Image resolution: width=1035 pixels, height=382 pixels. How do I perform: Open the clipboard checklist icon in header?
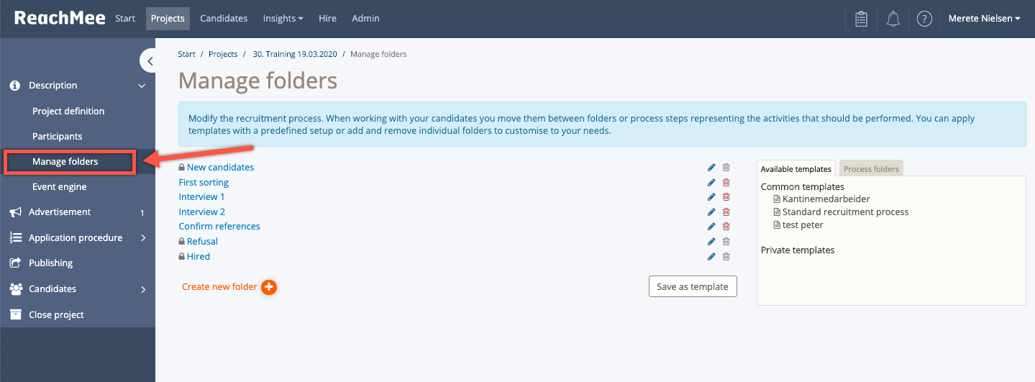(861, 19)
